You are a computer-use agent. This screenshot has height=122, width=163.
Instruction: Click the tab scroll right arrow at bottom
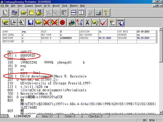pyautogui.click(x=6, y=116)
